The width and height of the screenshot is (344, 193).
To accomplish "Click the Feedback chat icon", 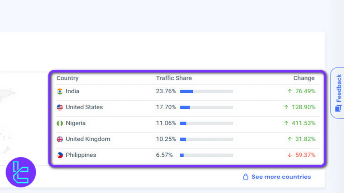I will click(x=338, y=108).
